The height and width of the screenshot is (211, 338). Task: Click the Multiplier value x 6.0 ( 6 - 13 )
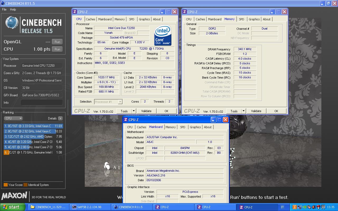[107, 82]
